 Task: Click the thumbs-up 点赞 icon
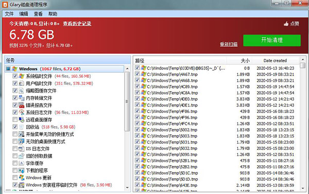click(286, 24)
